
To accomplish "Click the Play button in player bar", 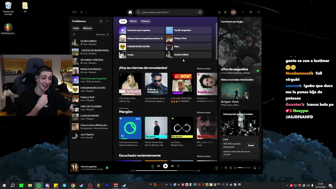I will click(x=165, y=166).
